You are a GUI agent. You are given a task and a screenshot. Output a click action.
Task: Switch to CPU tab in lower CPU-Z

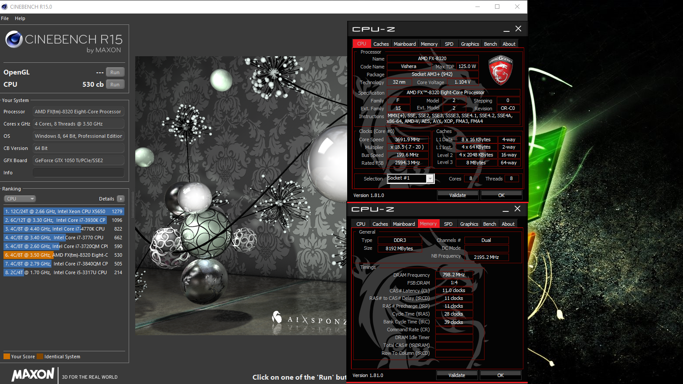361,224
